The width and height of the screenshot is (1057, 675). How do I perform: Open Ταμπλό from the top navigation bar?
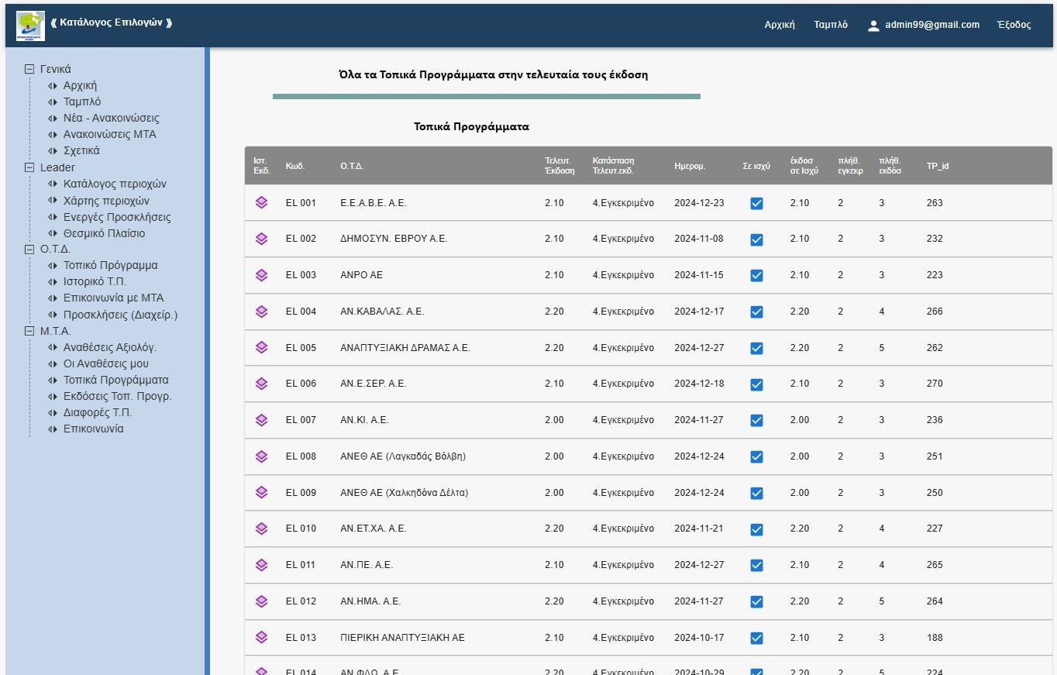[830, 25]
